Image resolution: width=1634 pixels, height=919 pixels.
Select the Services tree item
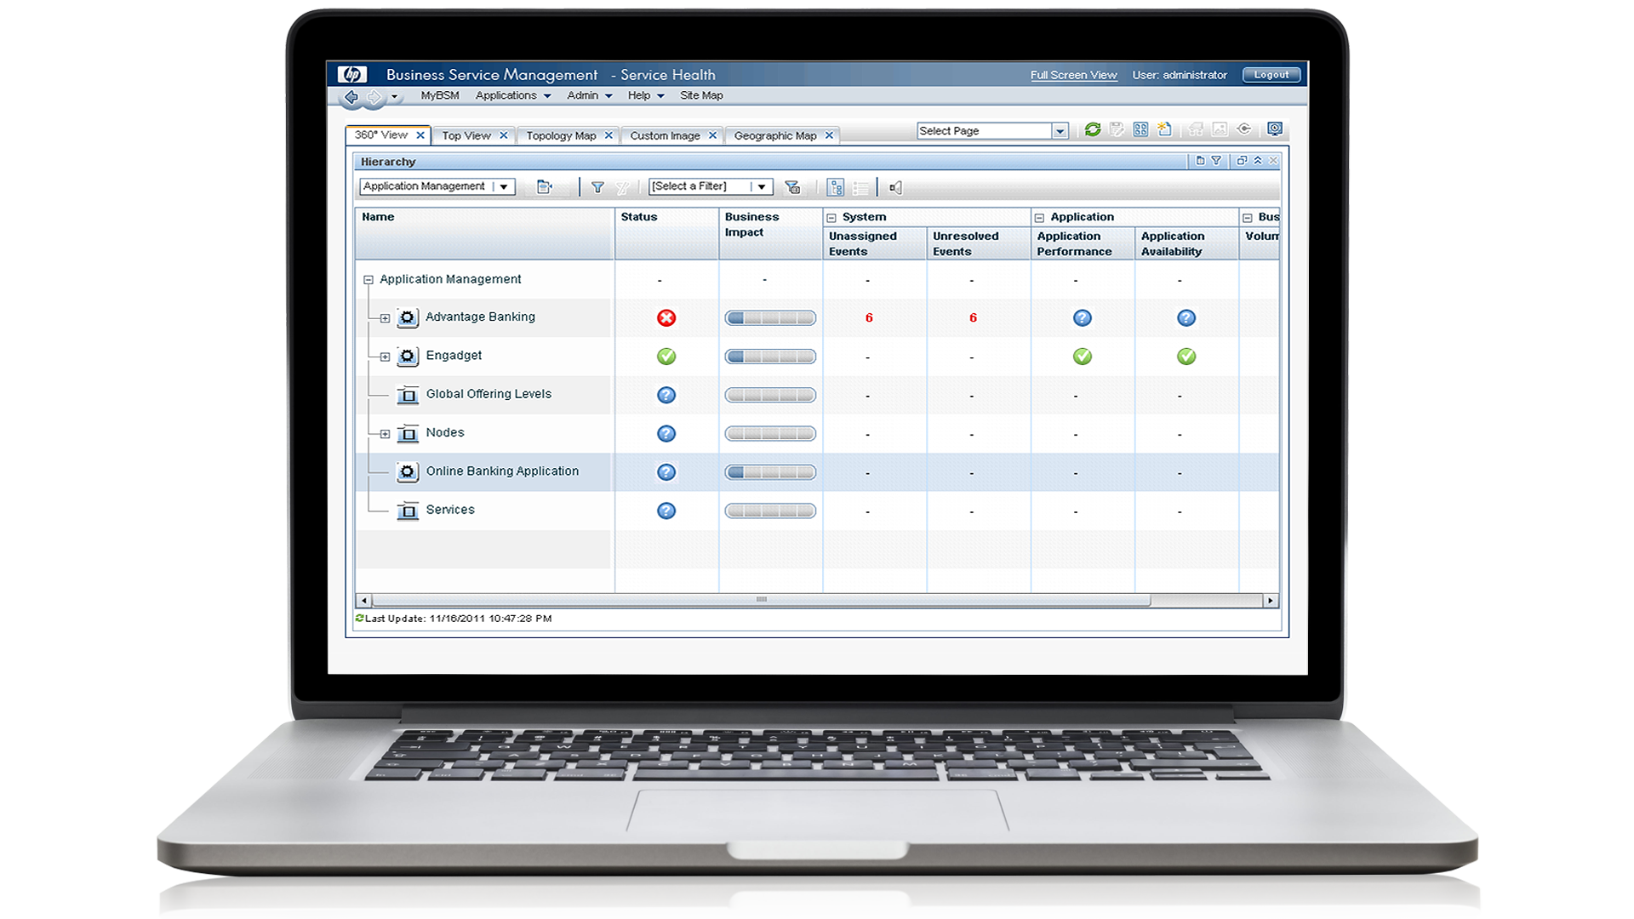(x=450, y=510)
